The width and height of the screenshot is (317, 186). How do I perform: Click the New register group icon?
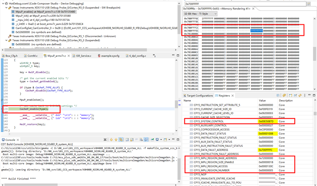coord(291,95)
